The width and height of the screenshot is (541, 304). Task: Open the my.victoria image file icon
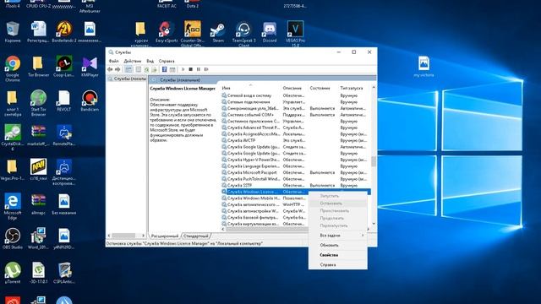click(x=424, y=67)
